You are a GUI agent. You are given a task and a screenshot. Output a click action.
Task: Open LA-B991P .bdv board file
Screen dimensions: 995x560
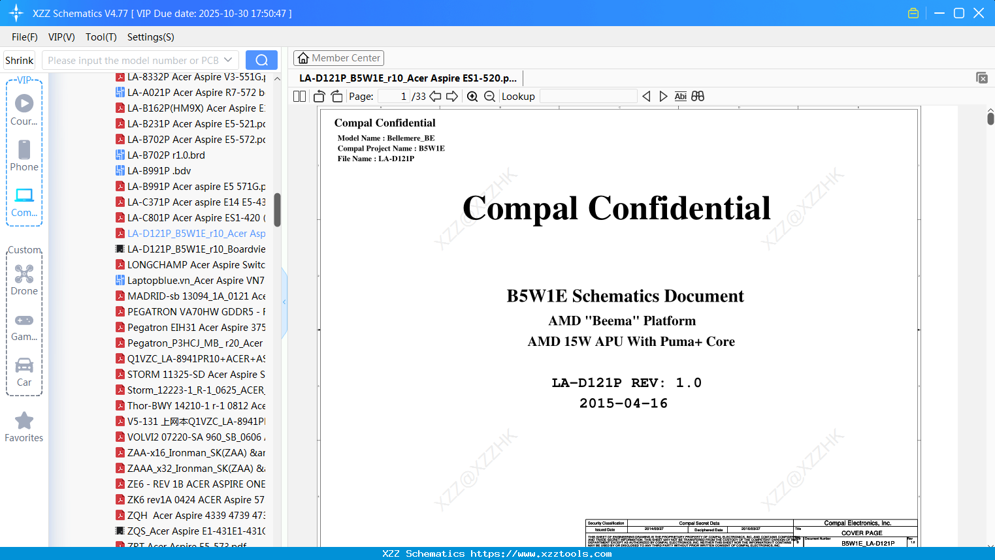[159, 171]
